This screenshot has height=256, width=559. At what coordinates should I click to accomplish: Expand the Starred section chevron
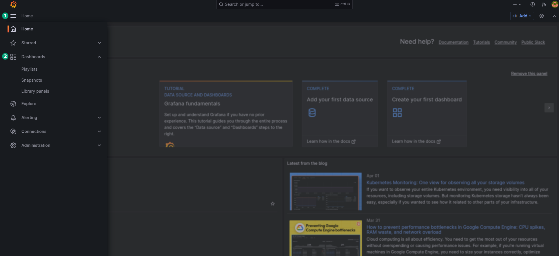[x=99, y=43]
